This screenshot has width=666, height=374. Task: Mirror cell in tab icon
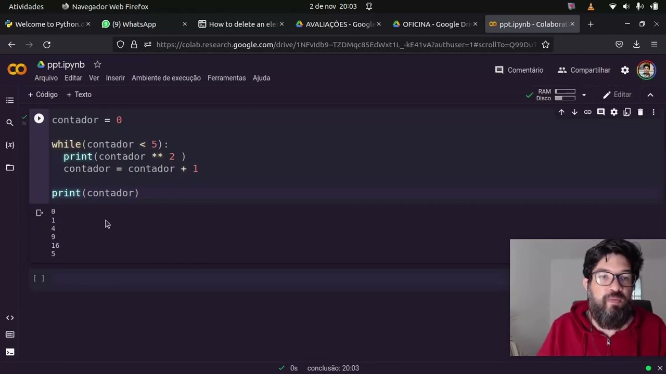coord(627,112)
